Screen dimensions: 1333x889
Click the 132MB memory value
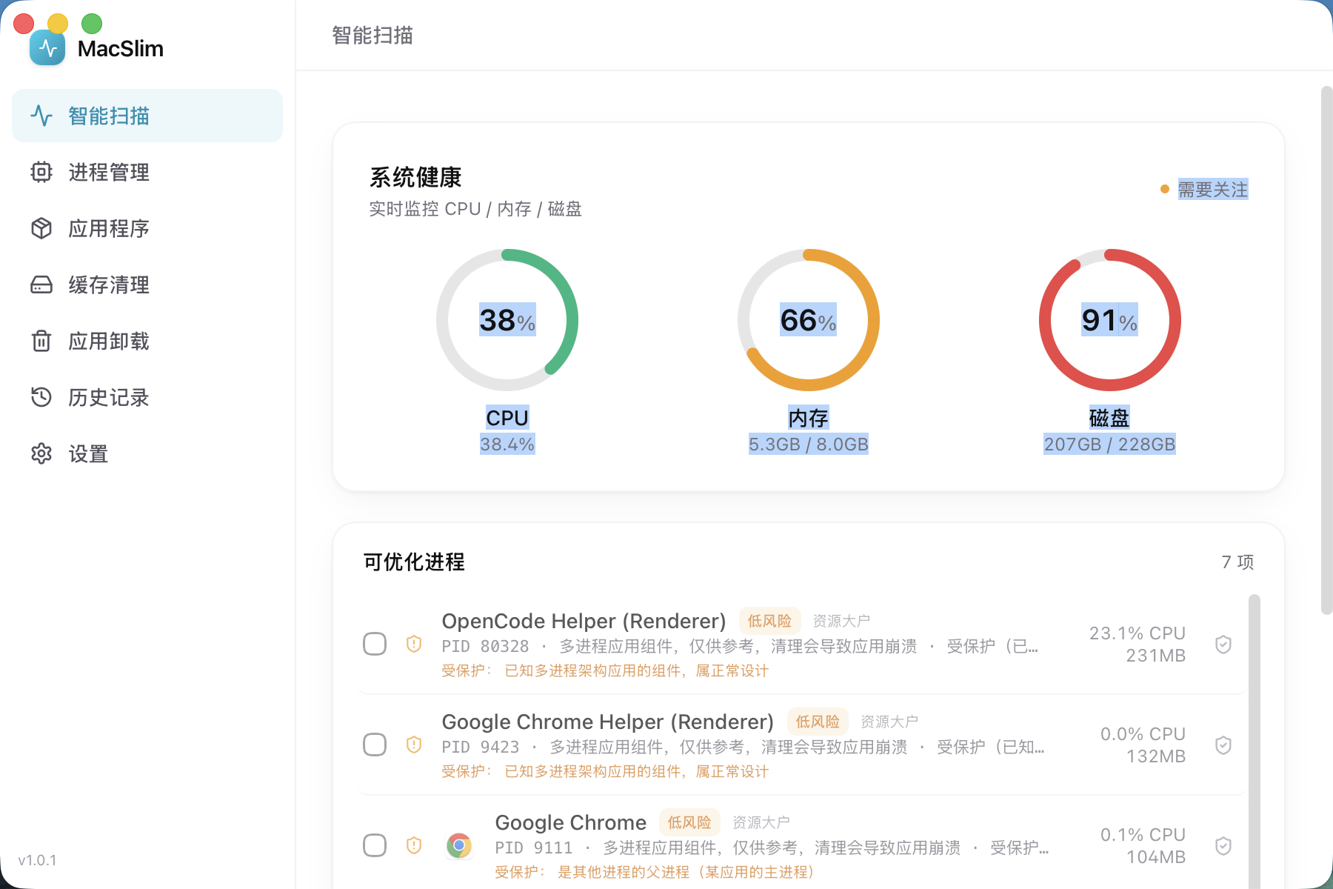coord(1156,756)
